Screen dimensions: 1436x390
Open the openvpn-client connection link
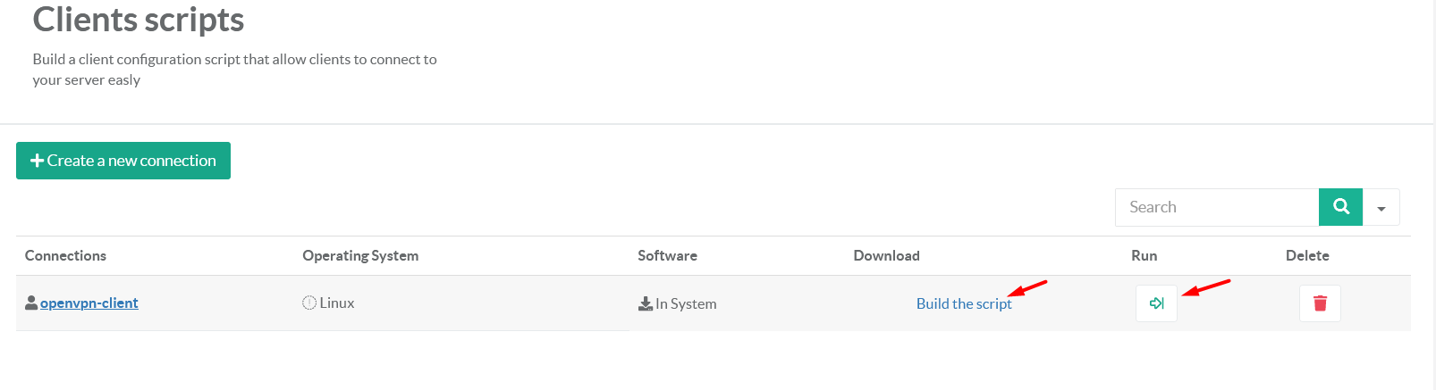[x=89, y=303]
